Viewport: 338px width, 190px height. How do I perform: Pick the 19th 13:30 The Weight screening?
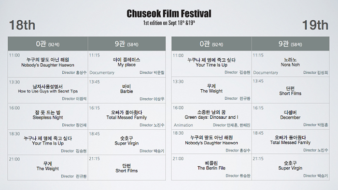(x=211, y=90)
